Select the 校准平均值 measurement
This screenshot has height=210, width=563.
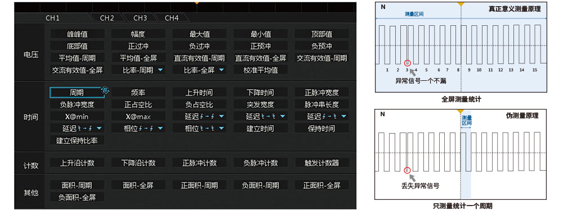pos(261,70)
